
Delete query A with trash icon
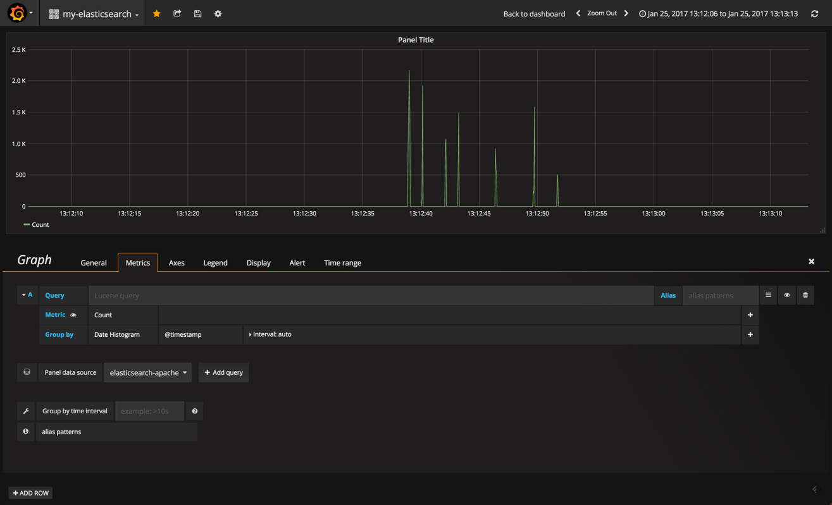pyautogui.click(x=805, y=295)
